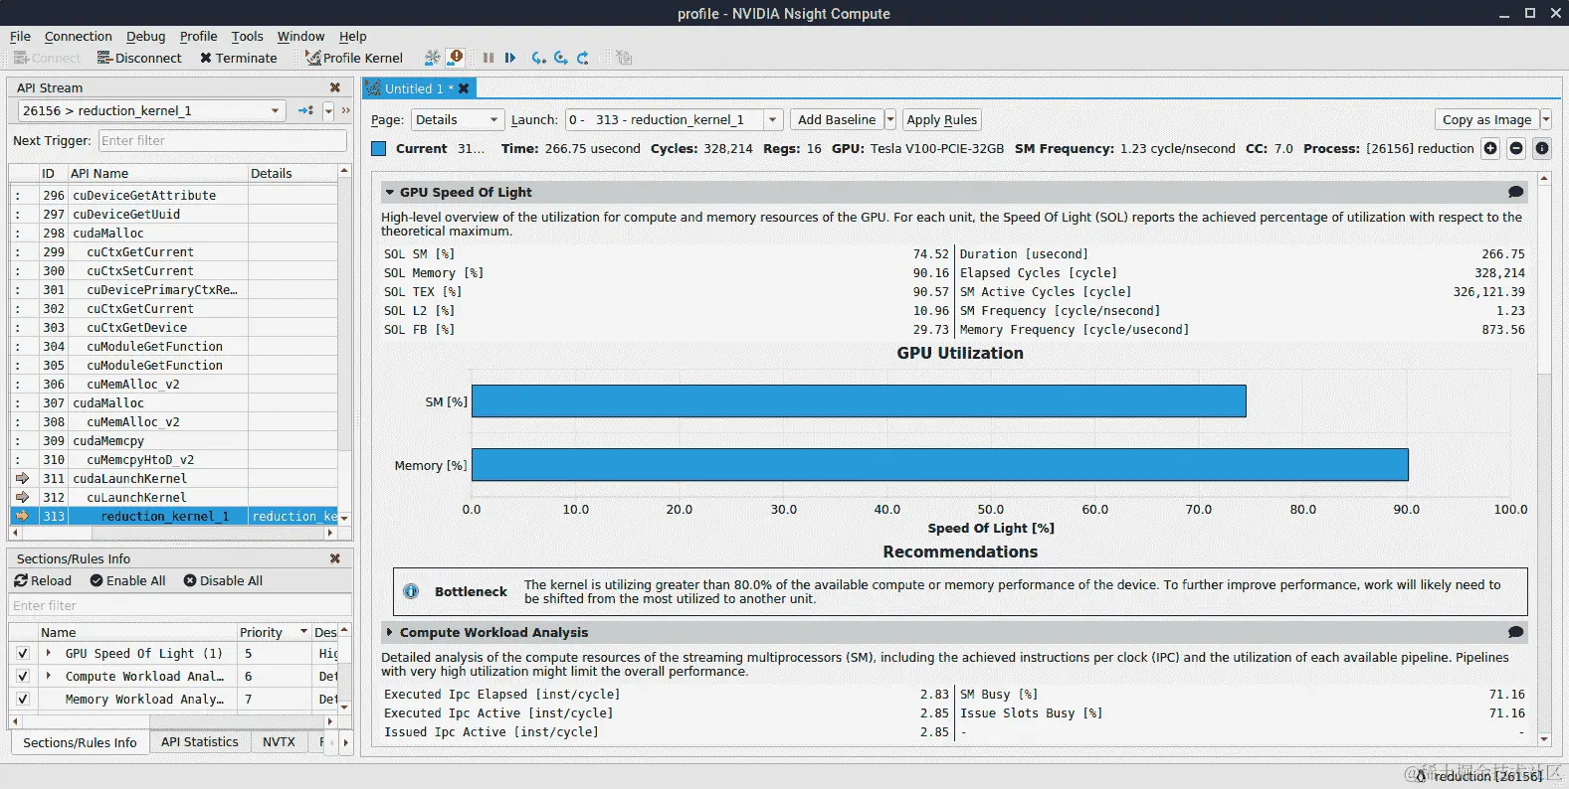Click the Reload icon button
This screenshot has height=789, width=1569.
tap(43, 580)
